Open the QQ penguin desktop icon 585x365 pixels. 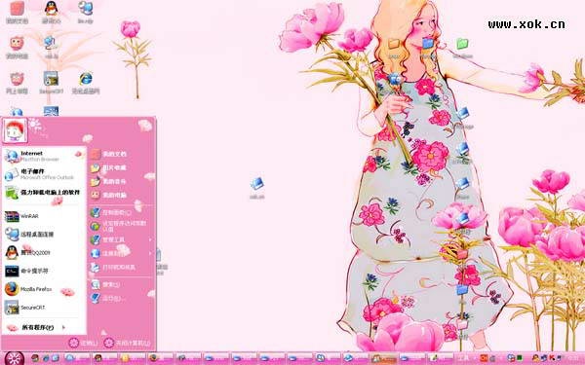click(51, 12)
